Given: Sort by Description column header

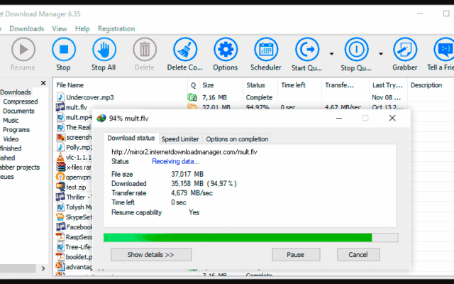Looking at the screenshot, I should click(431, 85).
